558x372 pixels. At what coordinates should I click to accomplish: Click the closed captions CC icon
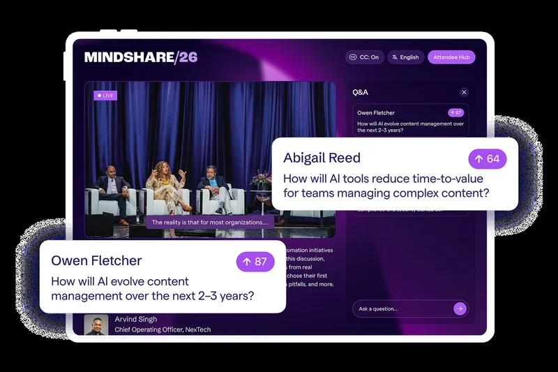point(353,57)
